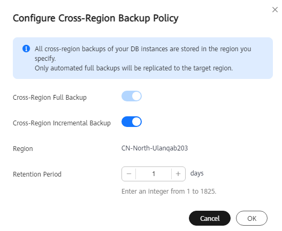Focus the Retention Period number field
The height and width of the screenshot is (231, 282).
(154, 174)
